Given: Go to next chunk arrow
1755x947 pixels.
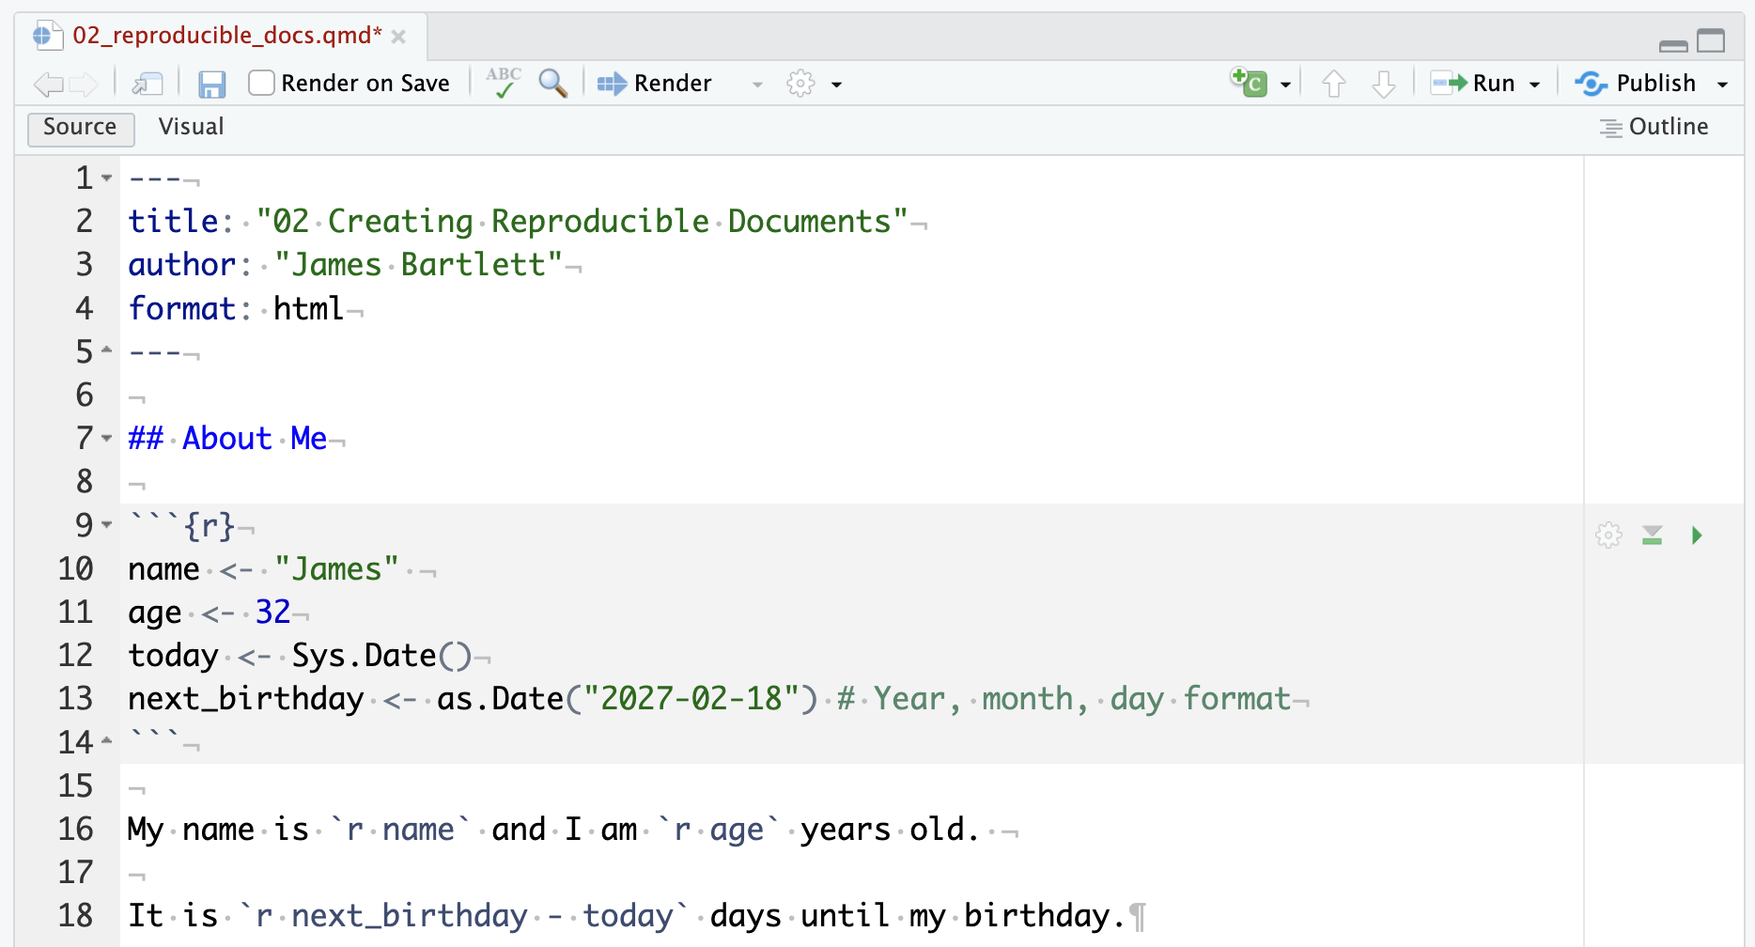Looking at the screenshot, I should (1384, 84).
